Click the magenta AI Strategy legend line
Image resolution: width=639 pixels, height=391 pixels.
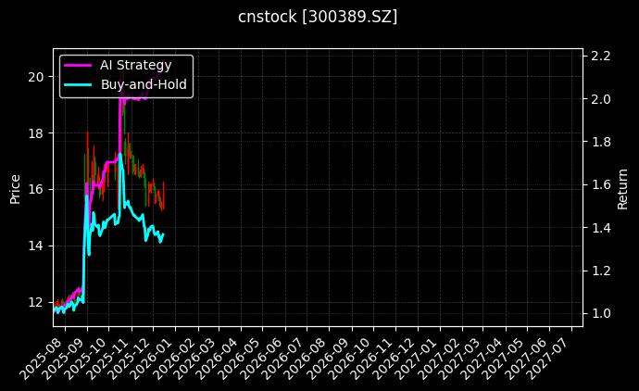pyautogui.click(x=78, y=65)
